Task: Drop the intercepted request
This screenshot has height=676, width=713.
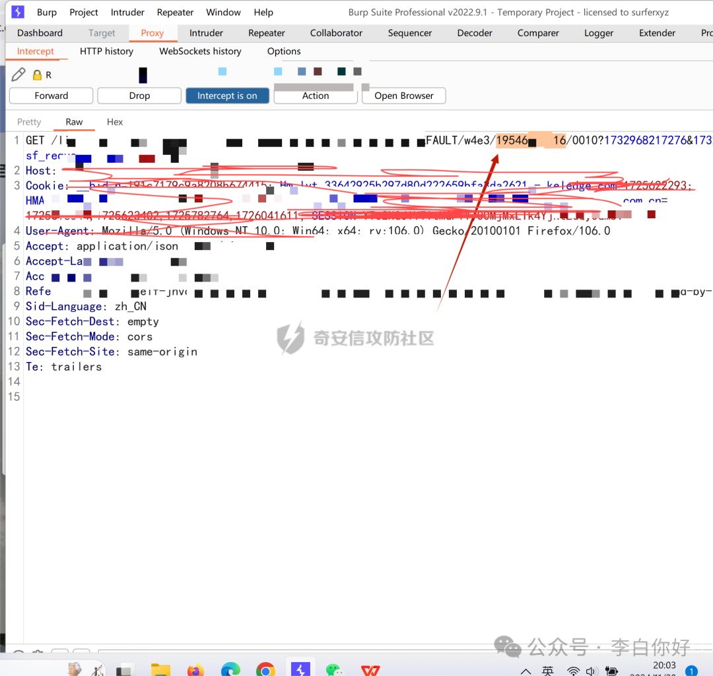Action: pyautogui.click(x=139, y=96)
